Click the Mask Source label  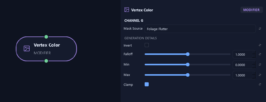tap(133, 28)
